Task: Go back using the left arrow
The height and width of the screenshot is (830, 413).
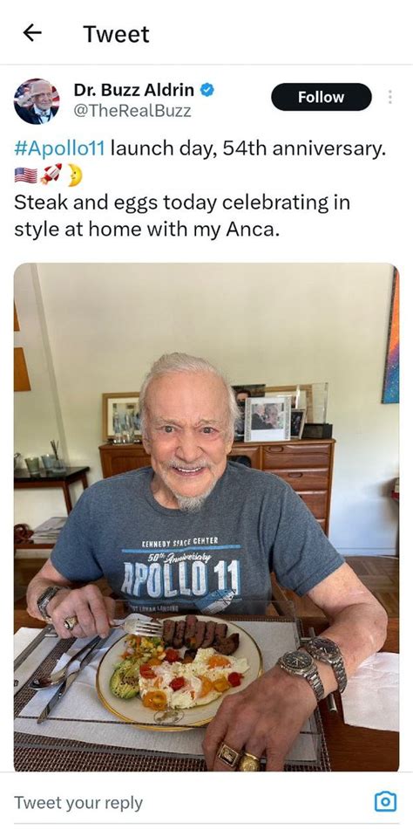Action: [32, 34]
